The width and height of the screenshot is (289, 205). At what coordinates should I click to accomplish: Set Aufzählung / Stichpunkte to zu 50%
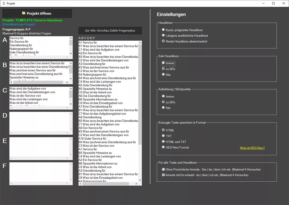coord(168,102)
